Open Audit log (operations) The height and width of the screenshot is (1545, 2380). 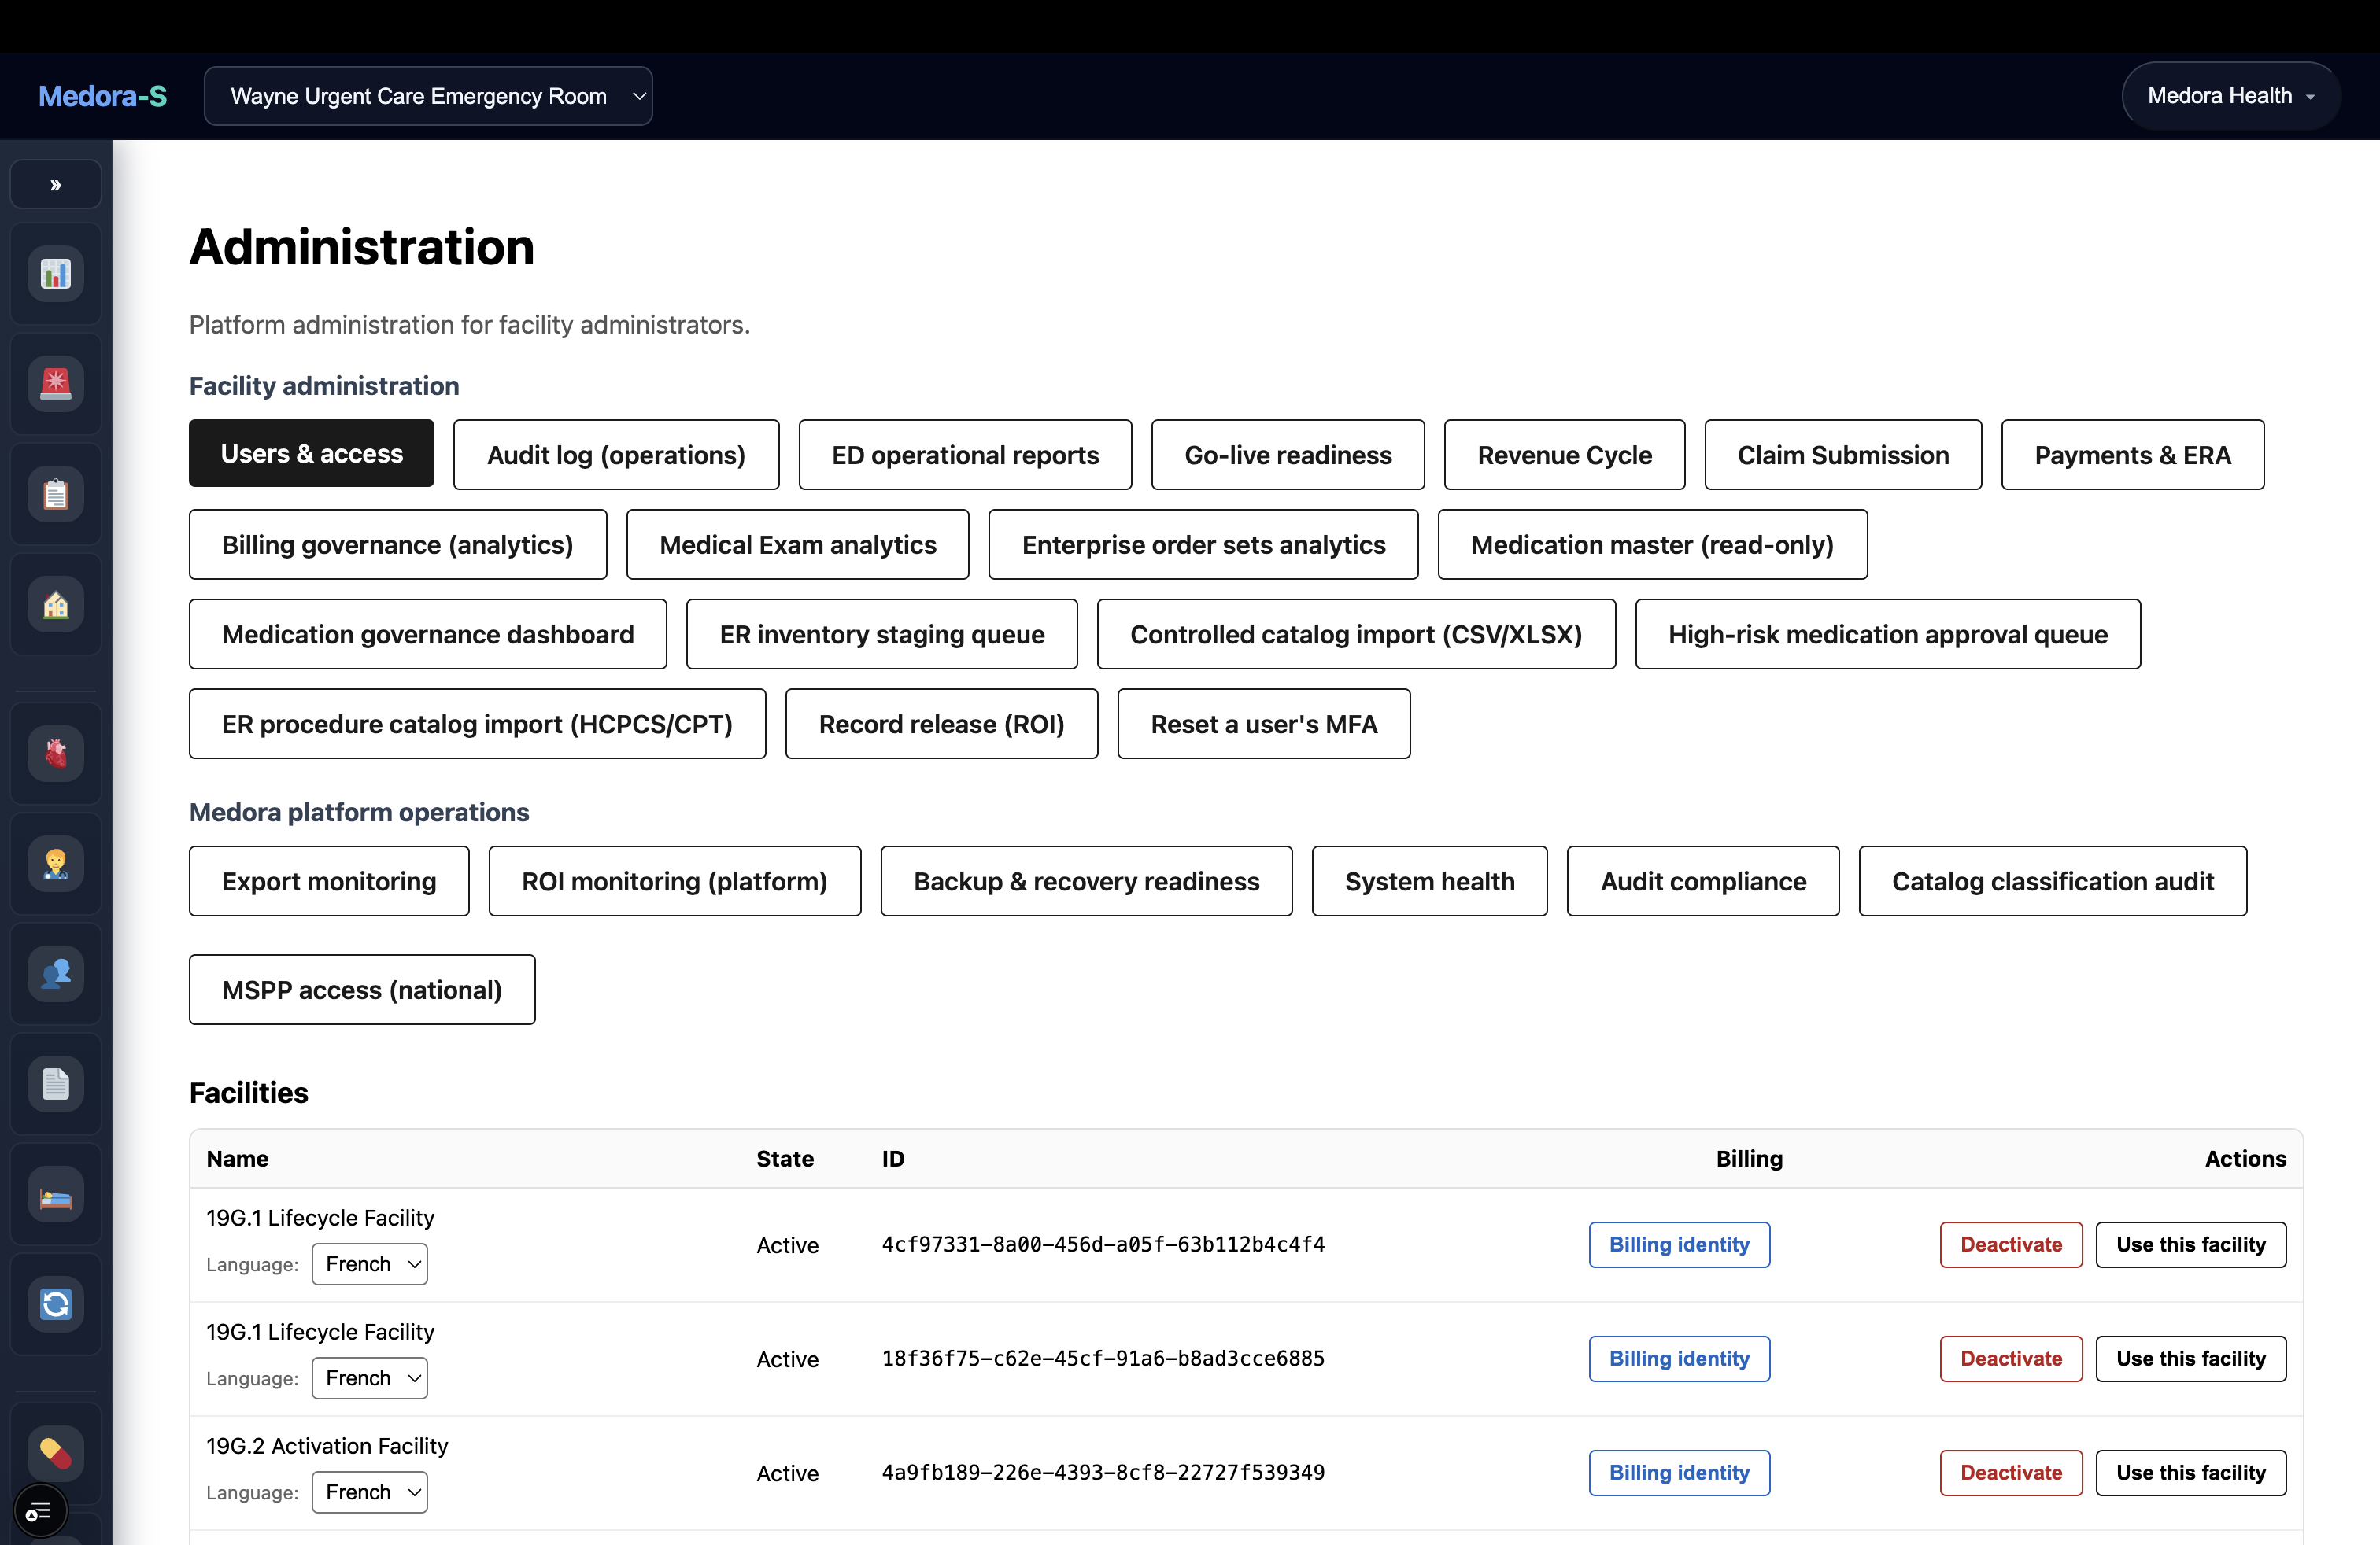[x=616, y=455]
